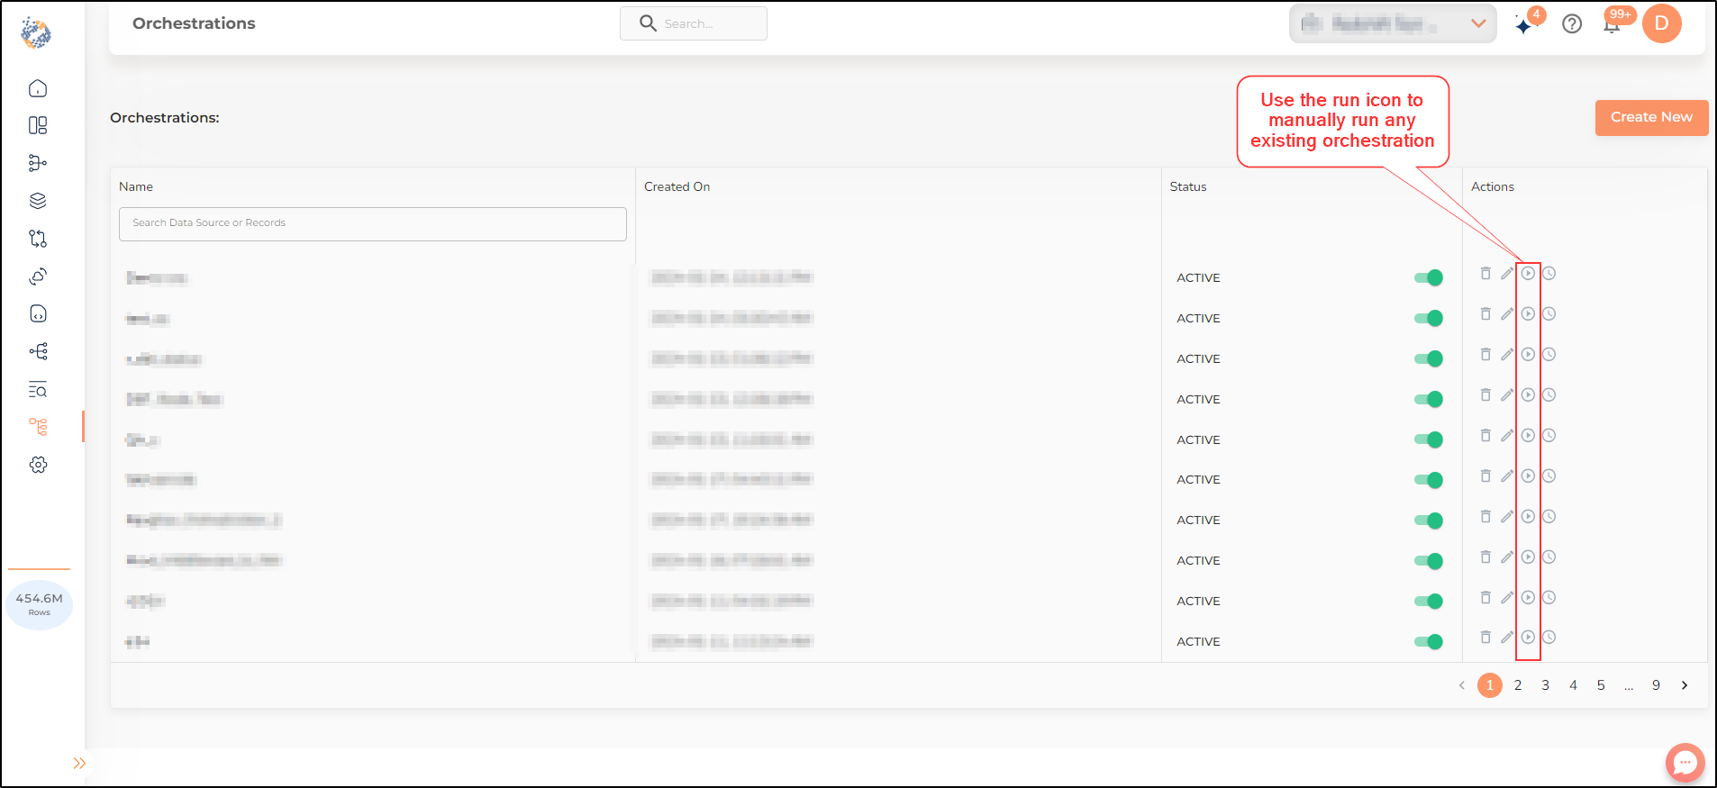Viewport: 1717px width, 788px height.
Task: Open the notifications bell showing 99+
Action: pyautogui.click(x=1612, y=25)
